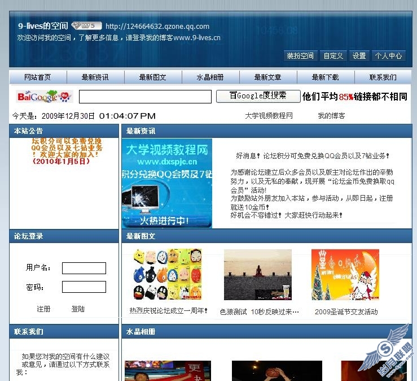Viewport: 417px width, 381px height.
Task: Focus the search text input box
Action: point(145,97)
